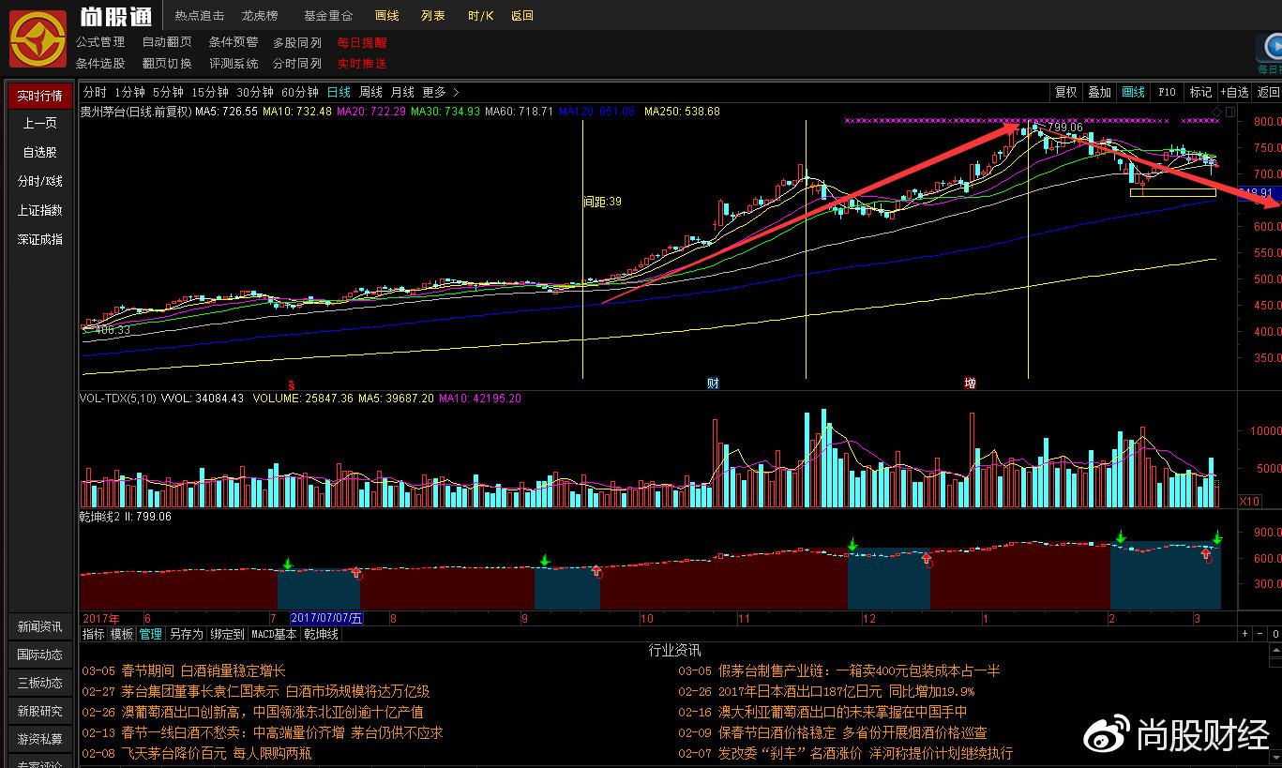
Task: Click 另存为 save-as button
Action: tap(186, 634)
